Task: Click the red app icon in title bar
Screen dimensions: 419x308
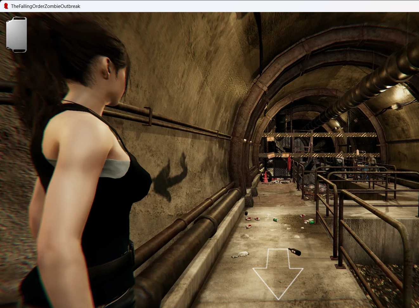Action: (x=6, y=6)
